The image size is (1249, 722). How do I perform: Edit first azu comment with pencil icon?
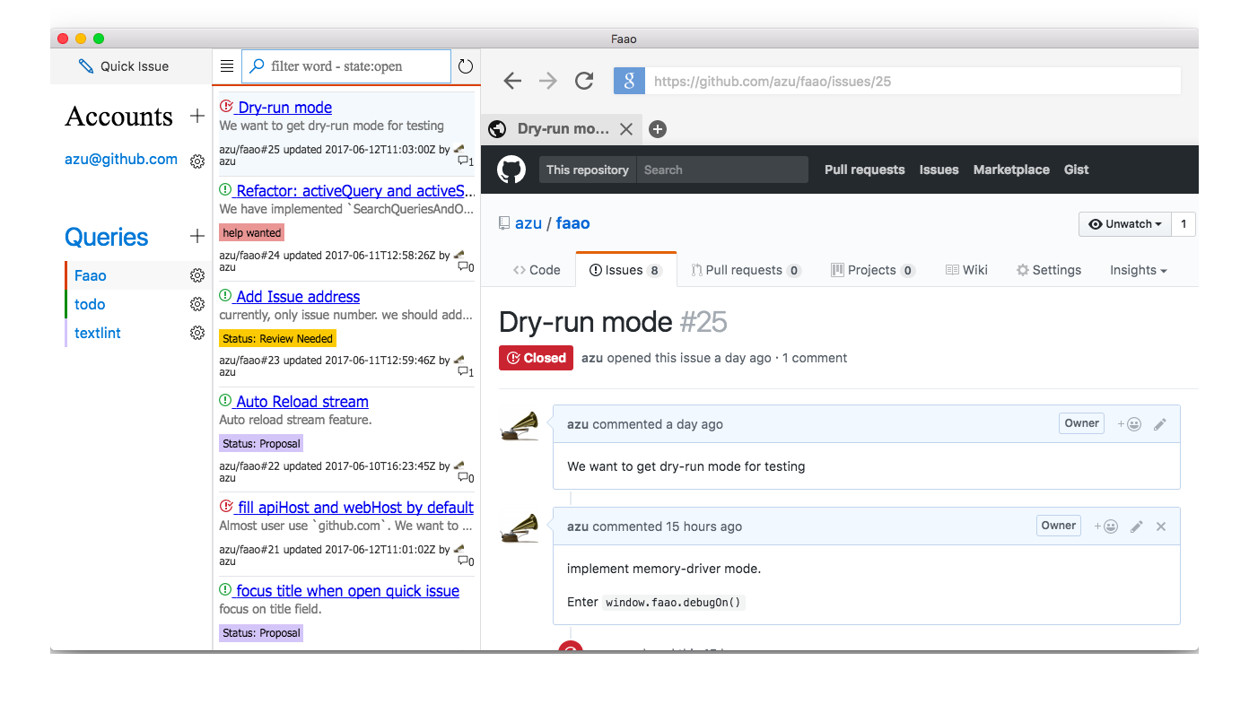[1160, 424]
